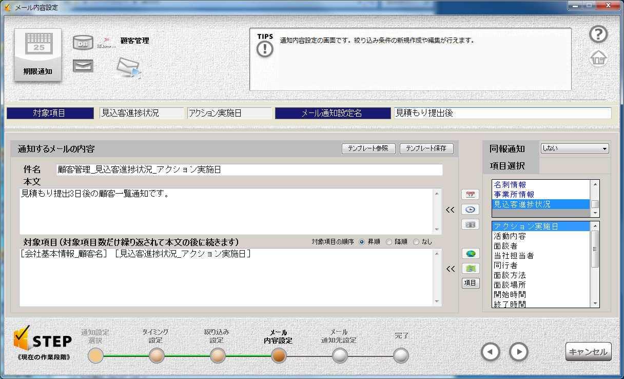Click the database stack insert icon
Screen dimensions: 624x379
[x=470, y=224]
